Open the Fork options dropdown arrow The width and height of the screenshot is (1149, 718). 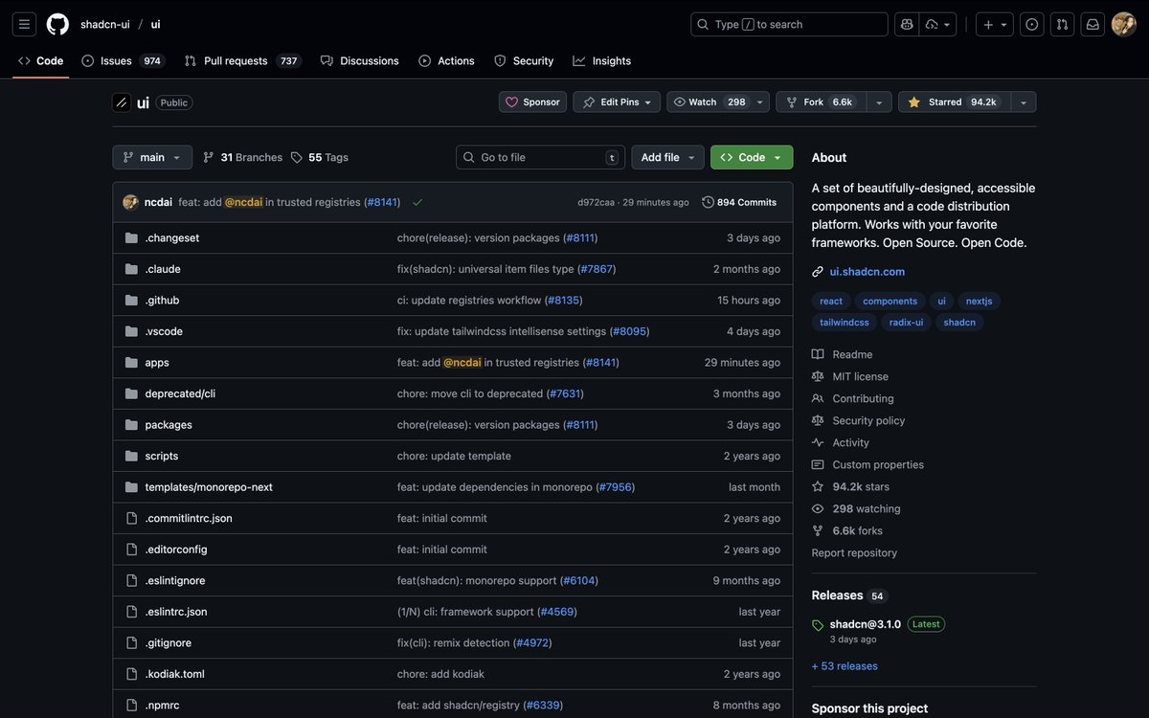879,102
